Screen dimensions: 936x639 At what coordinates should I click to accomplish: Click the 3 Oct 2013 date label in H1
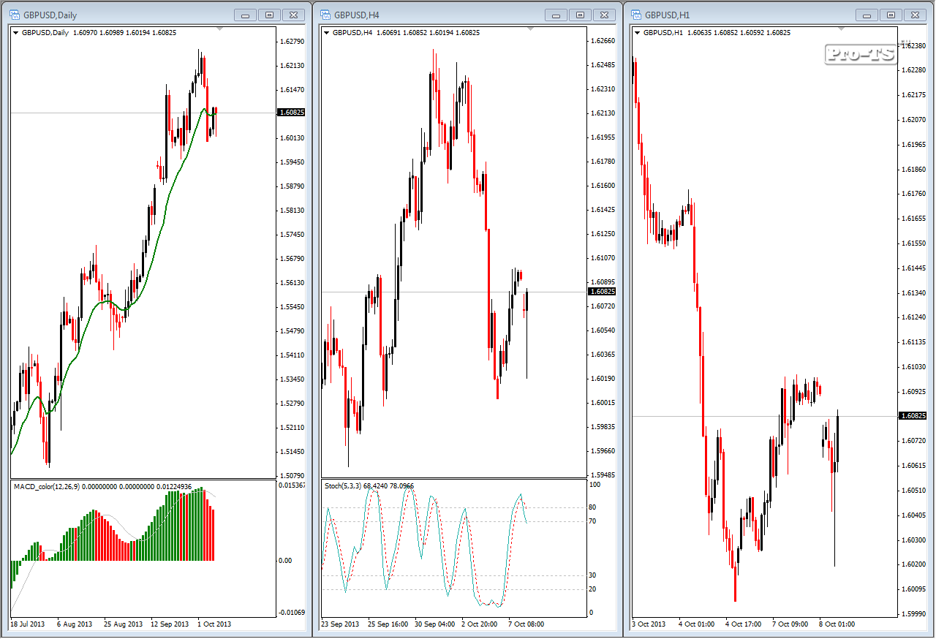click(x=649, y=624)
